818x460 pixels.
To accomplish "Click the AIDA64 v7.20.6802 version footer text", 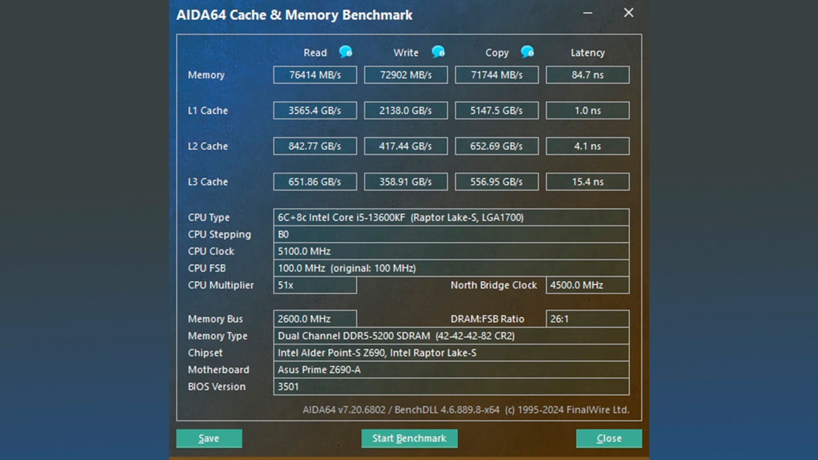I will (x=466, y=409).
